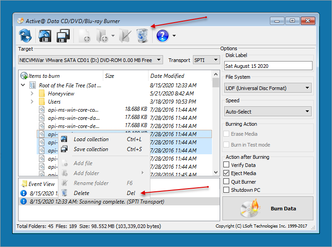Toggle the Burn in Test mode checkbox
This screenshot has height=247, width=332.
pyautogui.click(x=226, y=145)
